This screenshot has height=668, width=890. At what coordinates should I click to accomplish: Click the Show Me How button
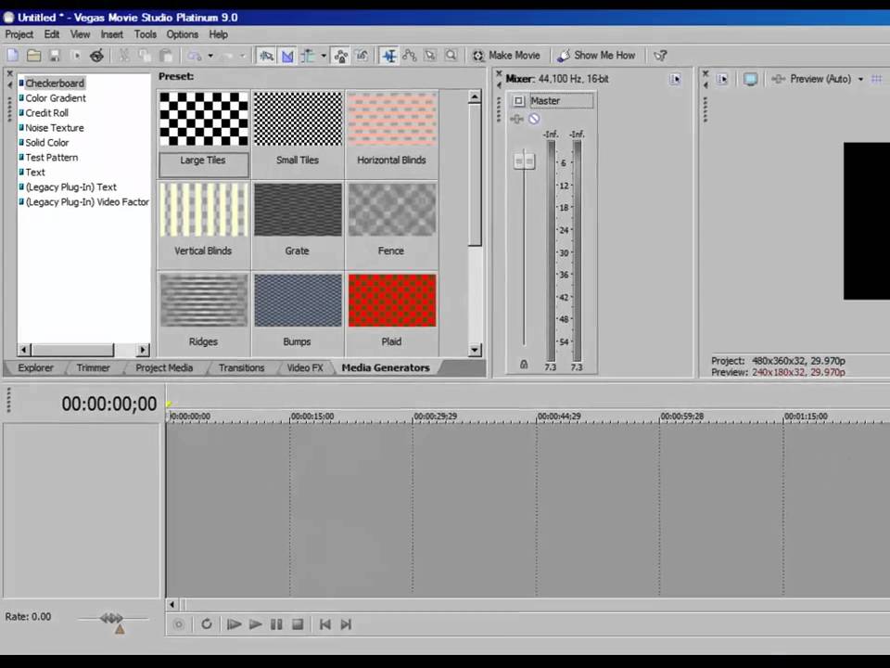point(596,55)
